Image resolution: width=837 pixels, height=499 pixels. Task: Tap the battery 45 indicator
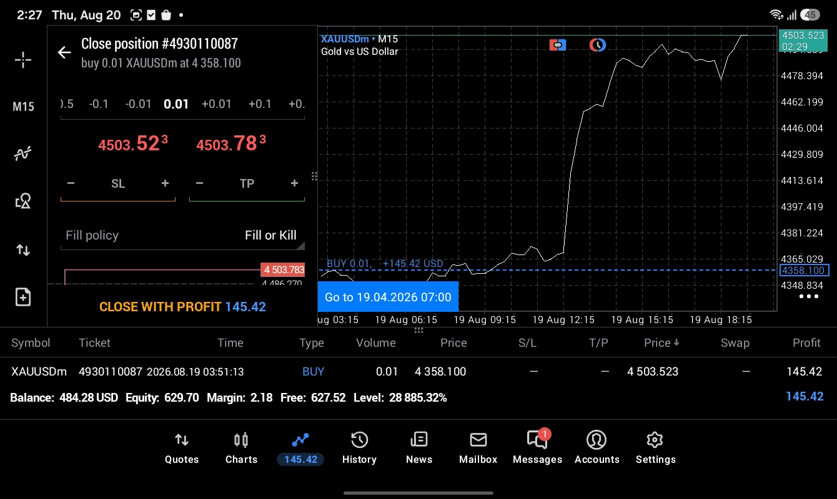[x=810, y=14]
